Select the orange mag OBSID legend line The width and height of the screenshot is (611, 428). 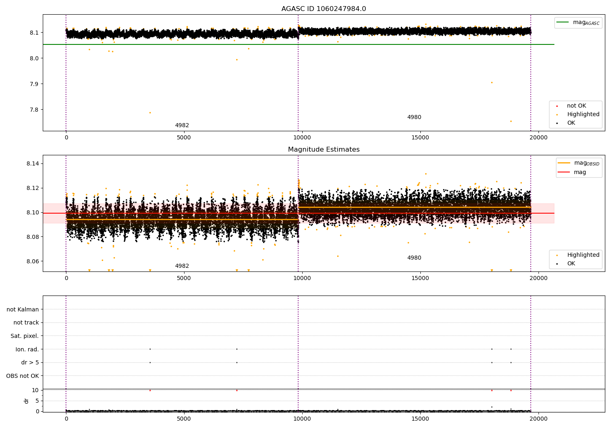pos(564,163)
